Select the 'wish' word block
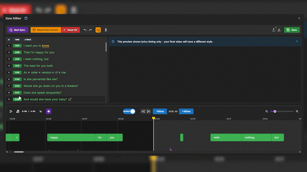Image resolution: width=307 pixels, height=172 pixels. coord(226,138)
